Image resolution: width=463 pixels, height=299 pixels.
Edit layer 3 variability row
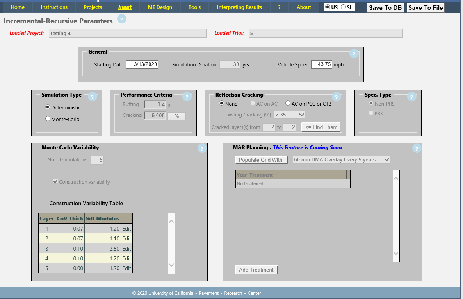(126, 249)
